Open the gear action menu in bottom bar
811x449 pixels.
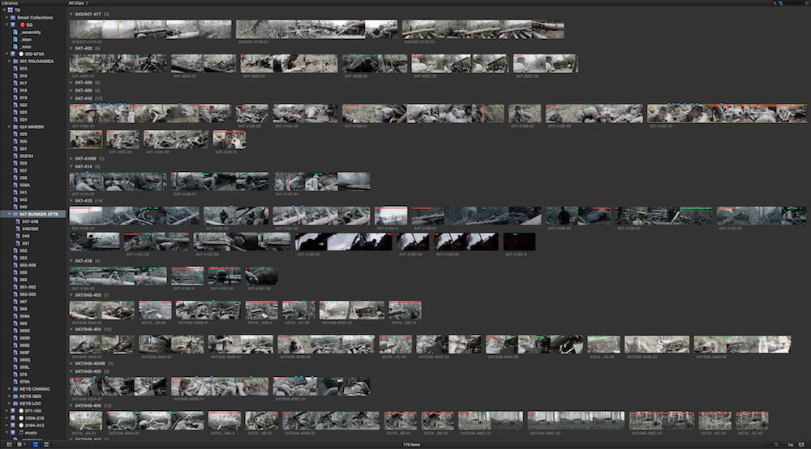[21, 444]
